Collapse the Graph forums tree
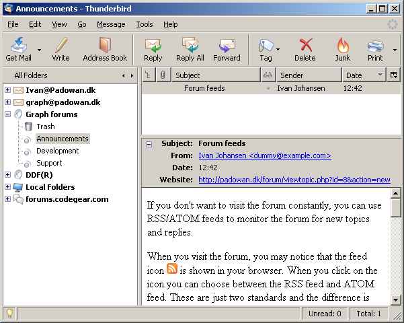 7,114
